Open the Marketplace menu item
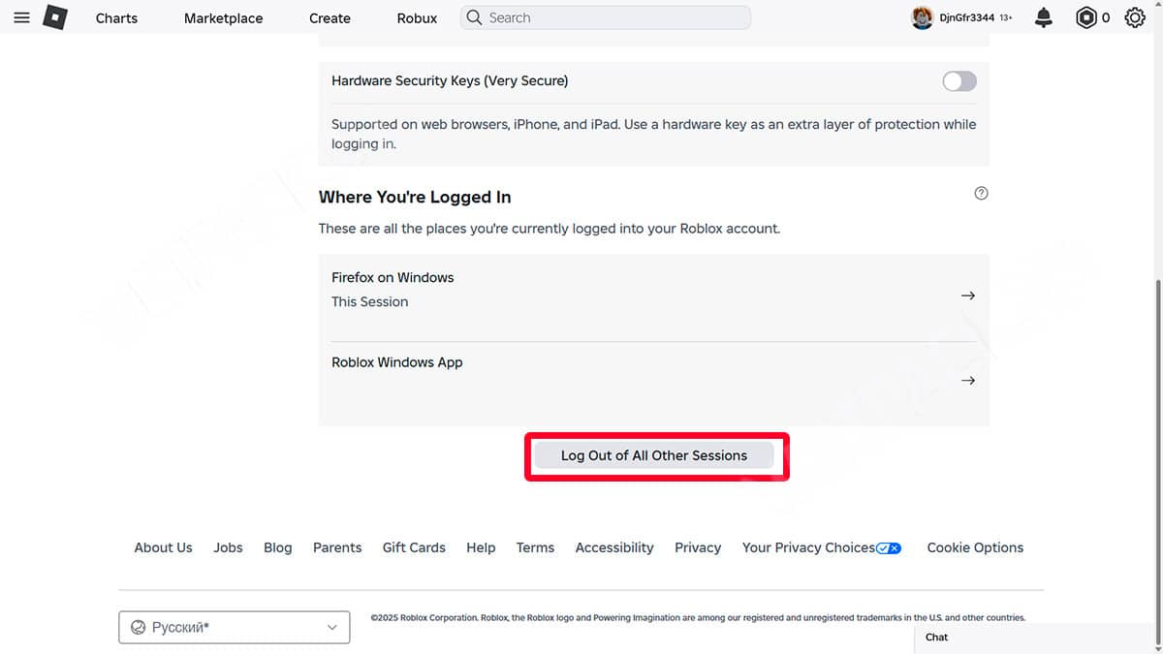The height and width of the screenshot is (654, 1163). (x=223, y=18)
